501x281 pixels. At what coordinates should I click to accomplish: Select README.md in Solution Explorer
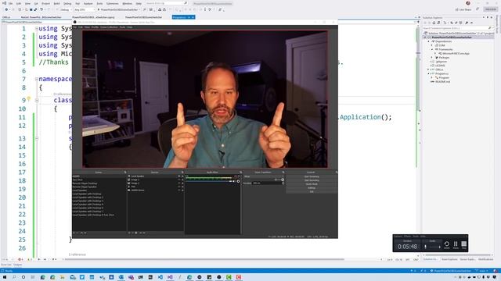click(442, 81)
